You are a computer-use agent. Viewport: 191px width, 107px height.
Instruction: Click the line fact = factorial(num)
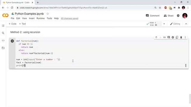click(29, 62)
